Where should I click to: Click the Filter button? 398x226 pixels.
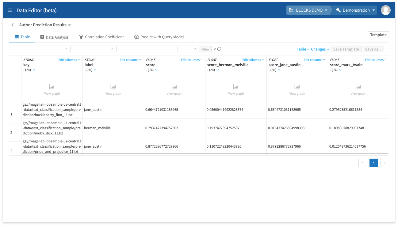point(205,49)
